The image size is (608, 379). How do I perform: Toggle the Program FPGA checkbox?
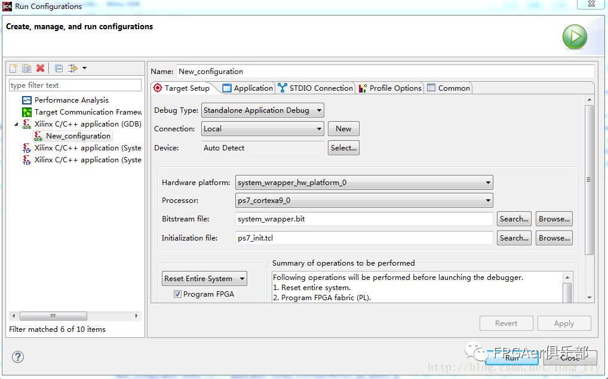pyautogui.click(x=177, y=294)
